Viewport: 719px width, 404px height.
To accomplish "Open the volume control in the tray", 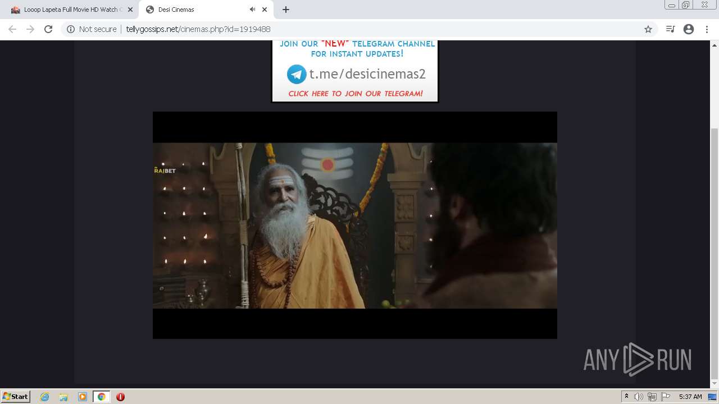I will tap(639, 397).
